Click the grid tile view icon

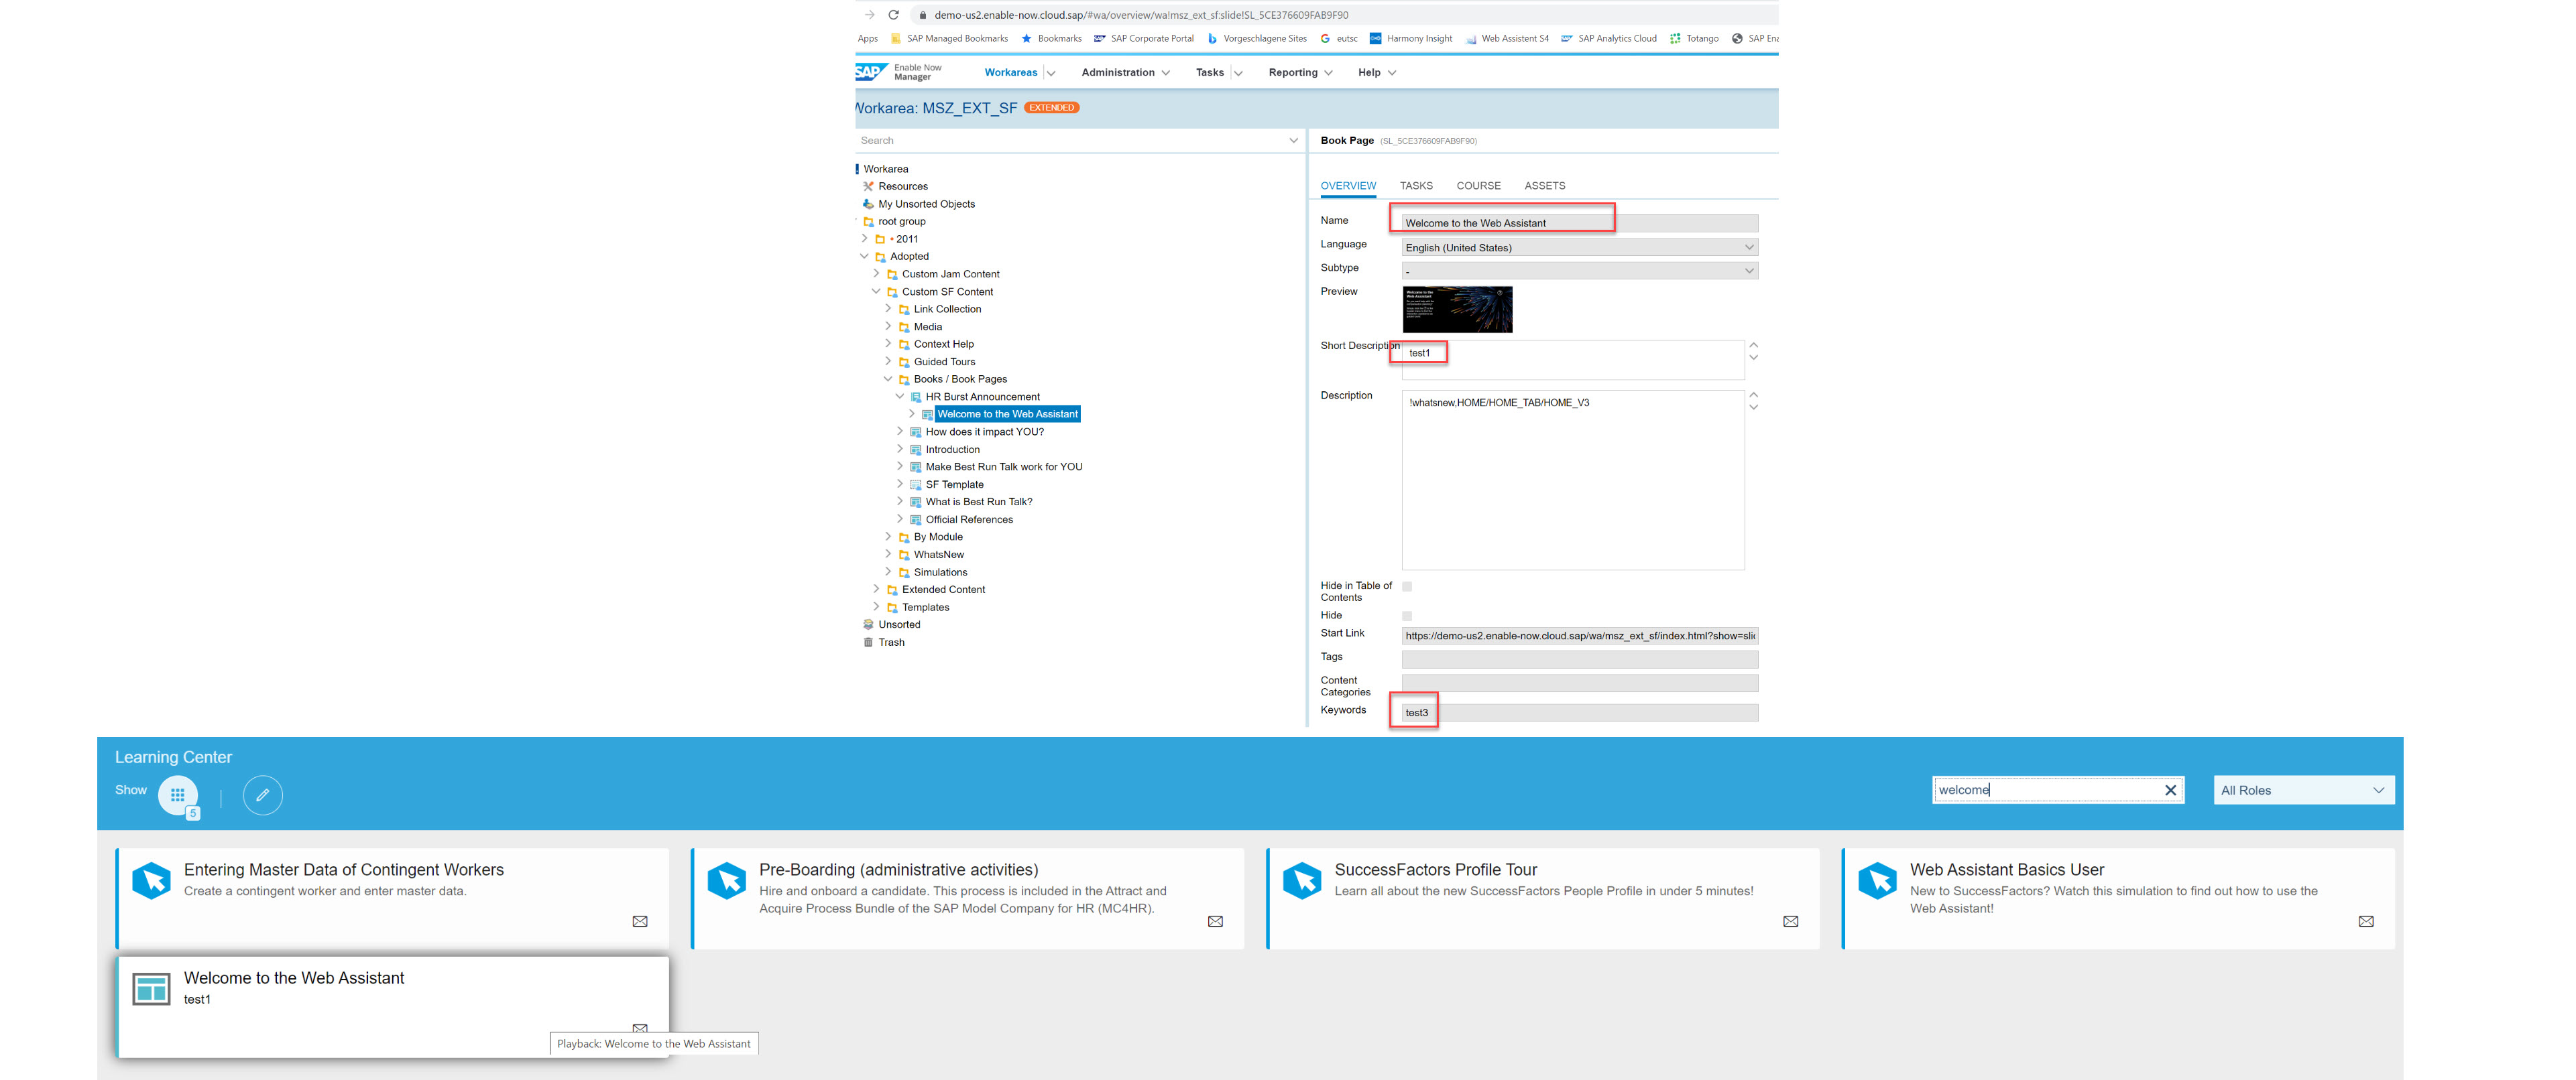[177, 795]
